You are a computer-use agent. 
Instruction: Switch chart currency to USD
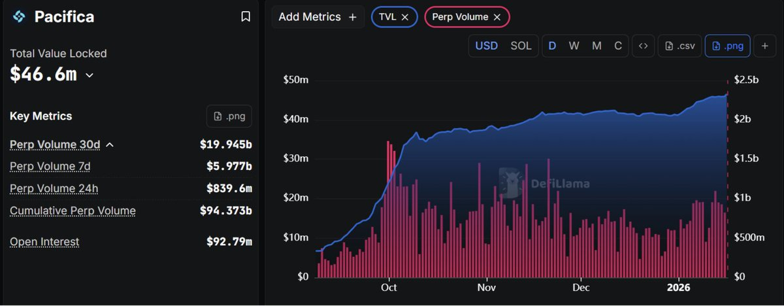(486, 46)
